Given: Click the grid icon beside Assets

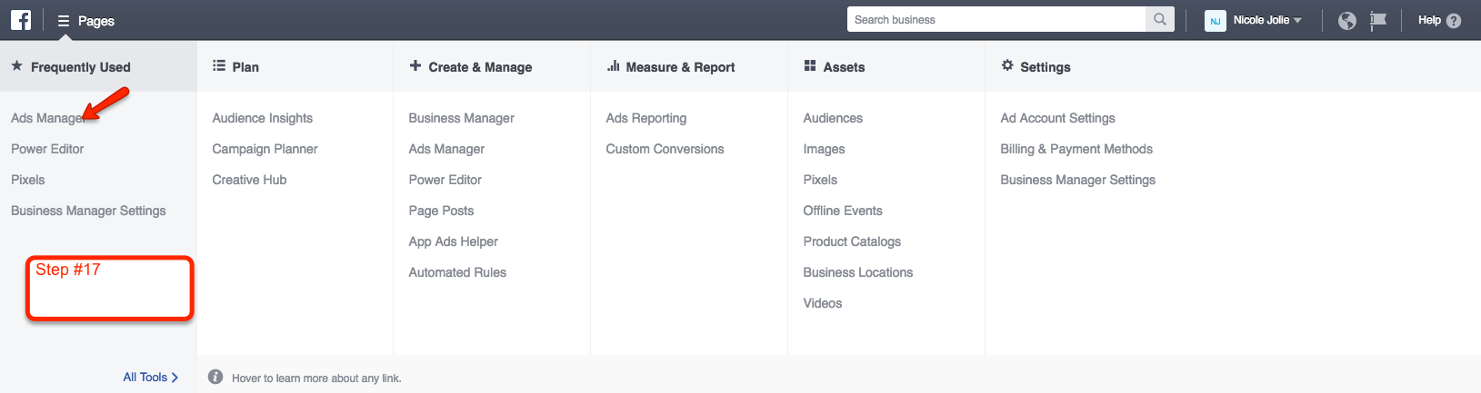Looking at the screenshot, I should [x=810, y=65].
